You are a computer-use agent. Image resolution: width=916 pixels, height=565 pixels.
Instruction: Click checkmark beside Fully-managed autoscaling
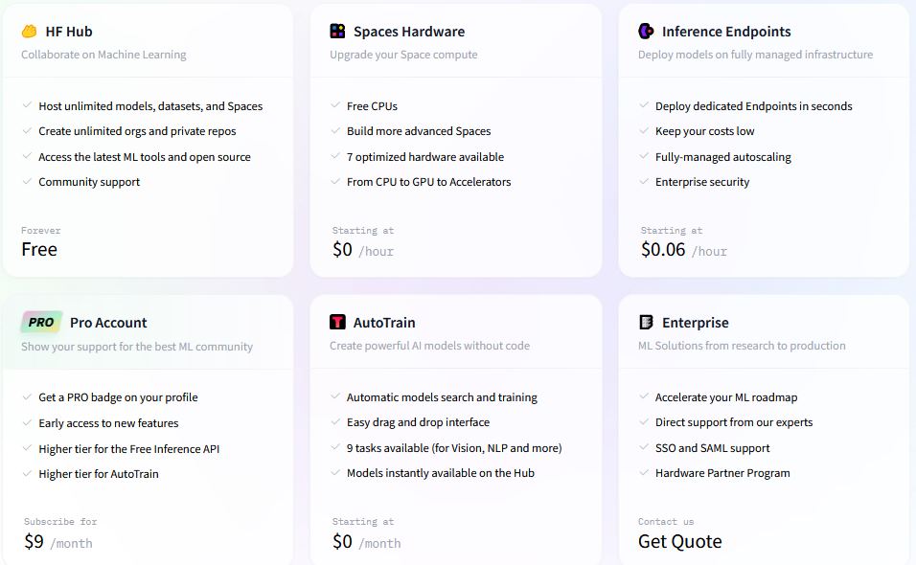(x=644, y=156)
